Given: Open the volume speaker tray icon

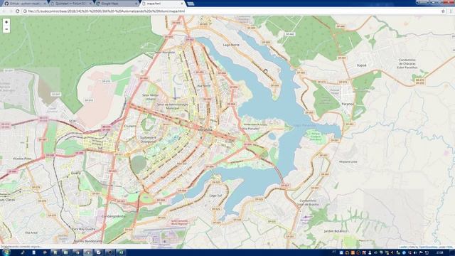Looking at the screenshot, I should click(x=415, y=253).
